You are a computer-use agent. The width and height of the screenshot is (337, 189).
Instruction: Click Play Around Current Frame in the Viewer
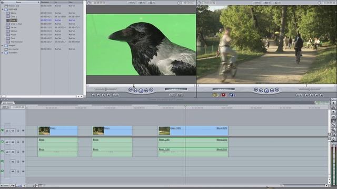(x=146, y=90)
